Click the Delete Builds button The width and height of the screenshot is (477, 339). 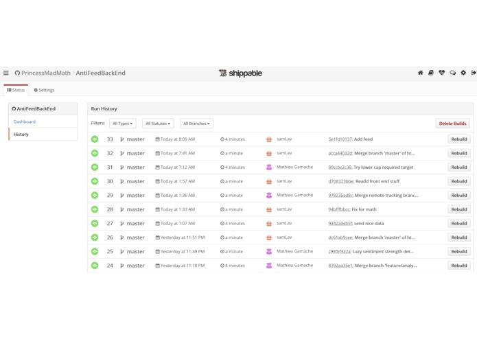[x=453, y=124]
